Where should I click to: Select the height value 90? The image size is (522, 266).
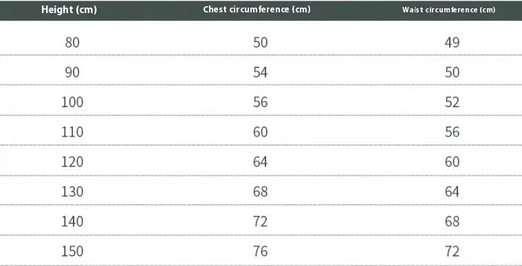(72, 72)
